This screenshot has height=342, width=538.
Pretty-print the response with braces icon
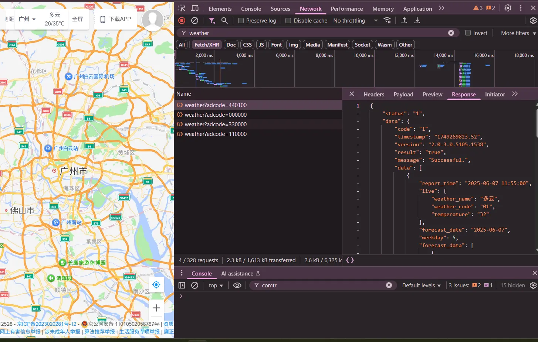point(350,260)
